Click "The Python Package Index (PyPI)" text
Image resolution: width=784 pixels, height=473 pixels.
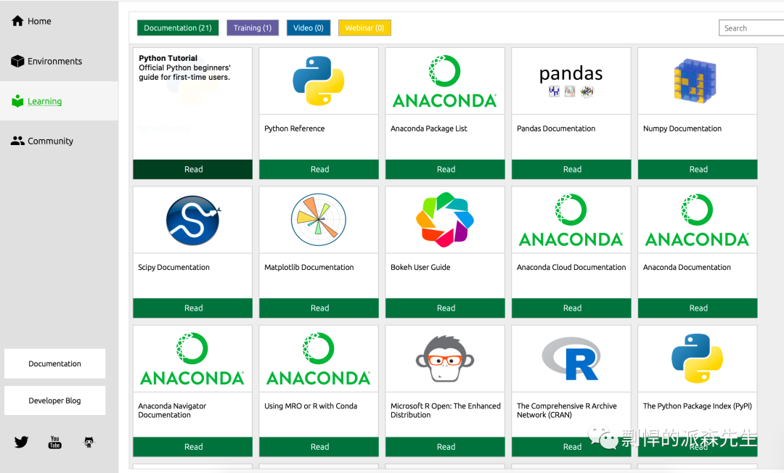pos(698,406)
